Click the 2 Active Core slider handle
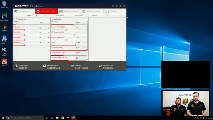This screenshot has height=120, width=213. click(x=25, y=35)
